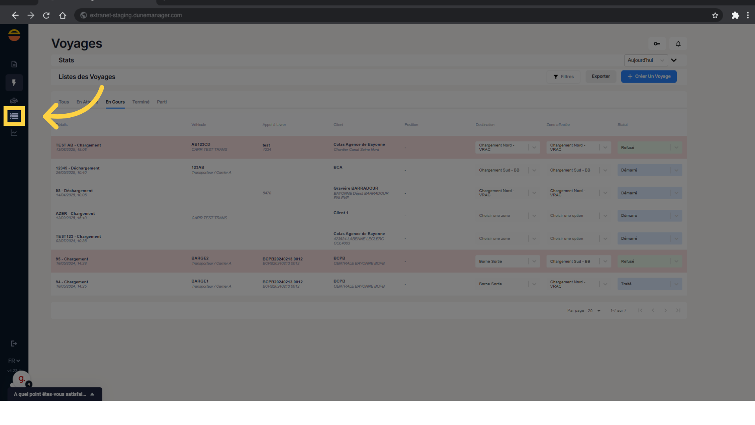This screenshot has height=425, width=755.
Task: Click the key icon near bell
Action: pyautogui.click(x=657, y=44)
